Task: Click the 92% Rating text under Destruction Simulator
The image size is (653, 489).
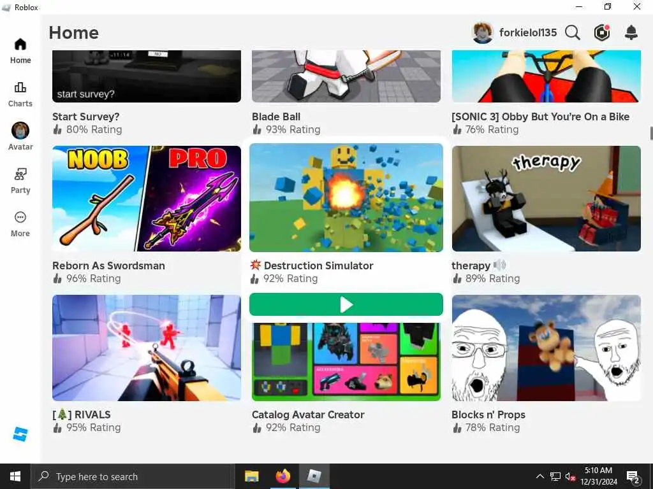Action: (x=291, y=278)
